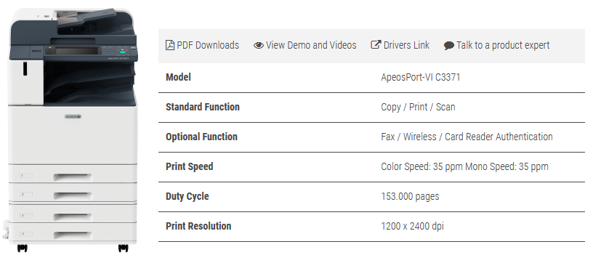Click the Print Speed label

tap(190, 166)
